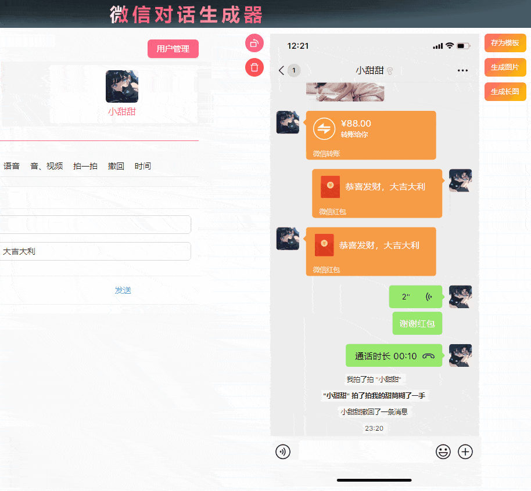Click sender avatar next to right red packet

pos(461,180)
